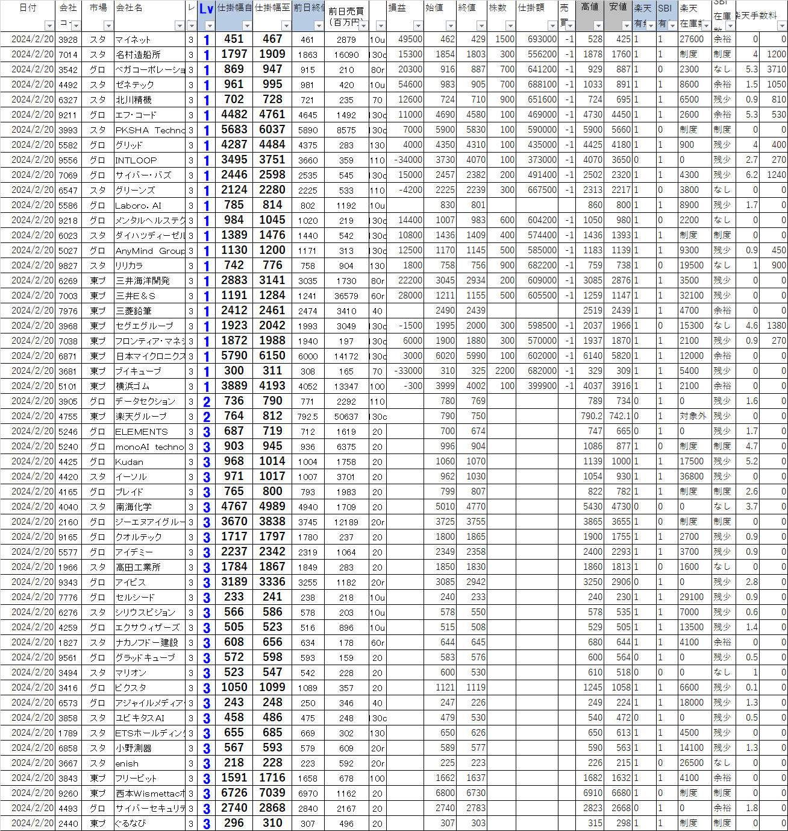Click the cell サイバー・バズ
The width and height of the screenshot is (788, 831).
(149, 175)
